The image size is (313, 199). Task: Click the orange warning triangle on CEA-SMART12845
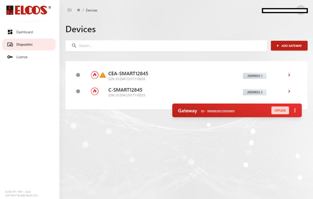pyautogui.click(x=103, y=75)
